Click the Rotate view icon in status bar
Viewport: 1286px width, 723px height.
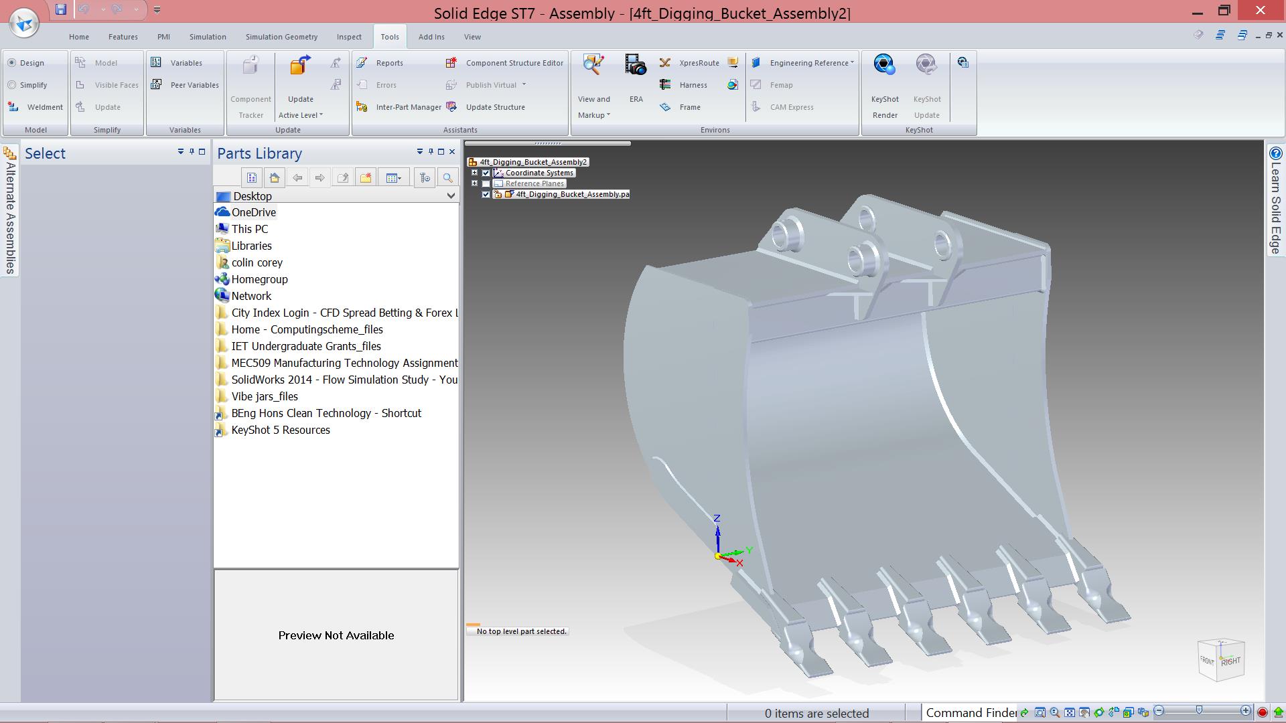click(x=1099, y=712)
